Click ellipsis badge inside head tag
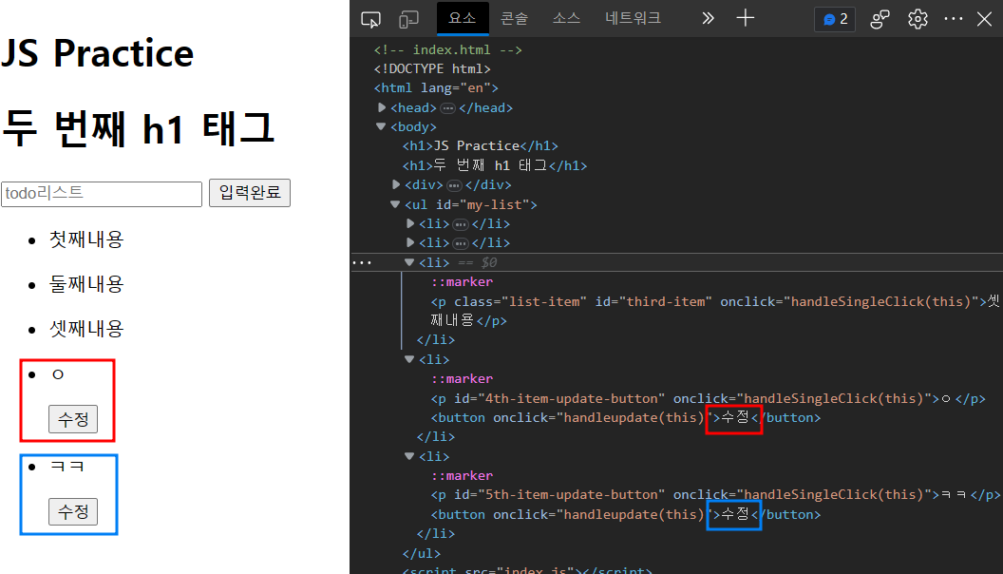The width and height of the screenshot is (1003, 574). (447, 108)
